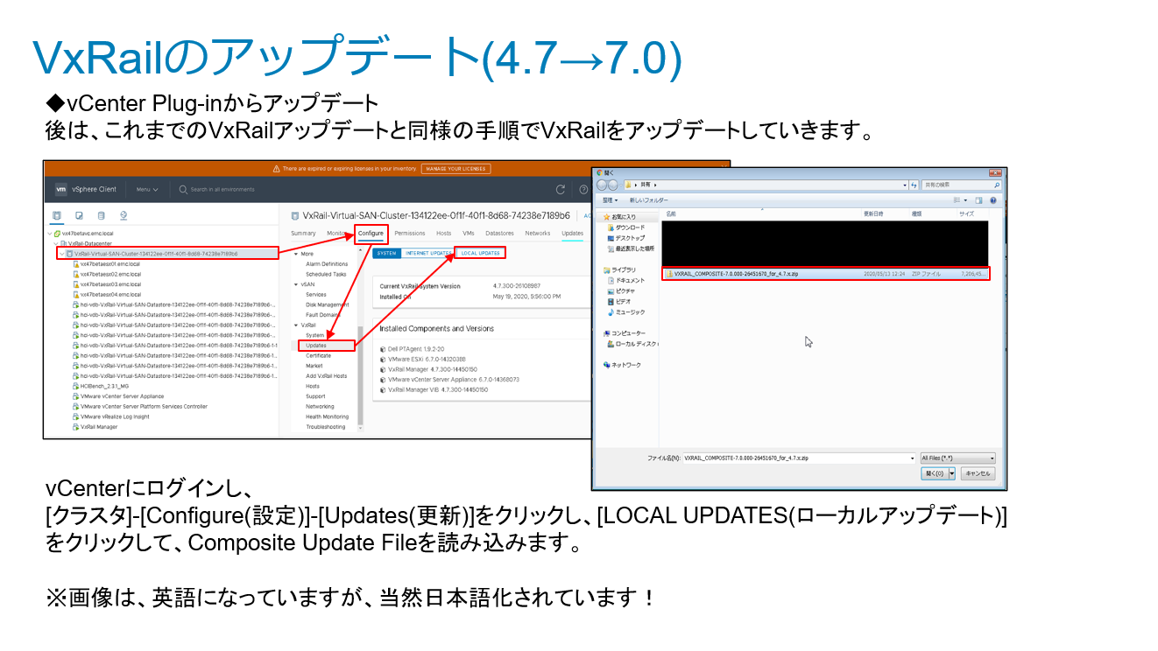The width and height of the screenshot is (1158, 651).
Task: Click the vx47betaesx01 host warning icon
Action: coord(75,263)
